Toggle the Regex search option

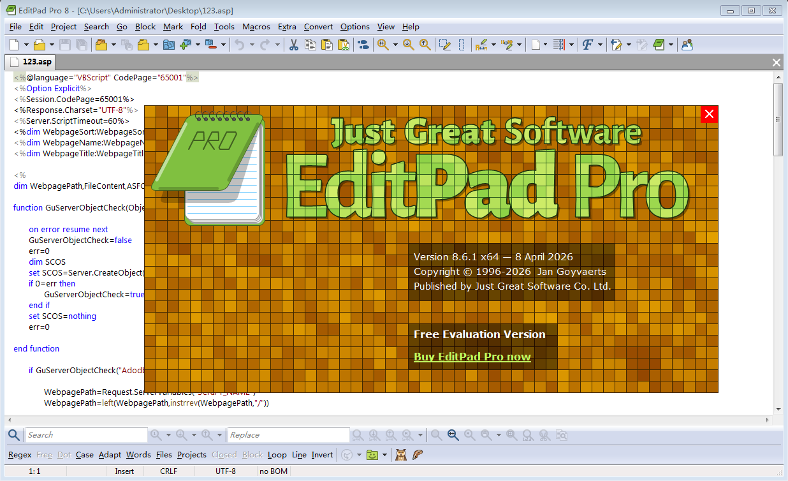point(20,455)
